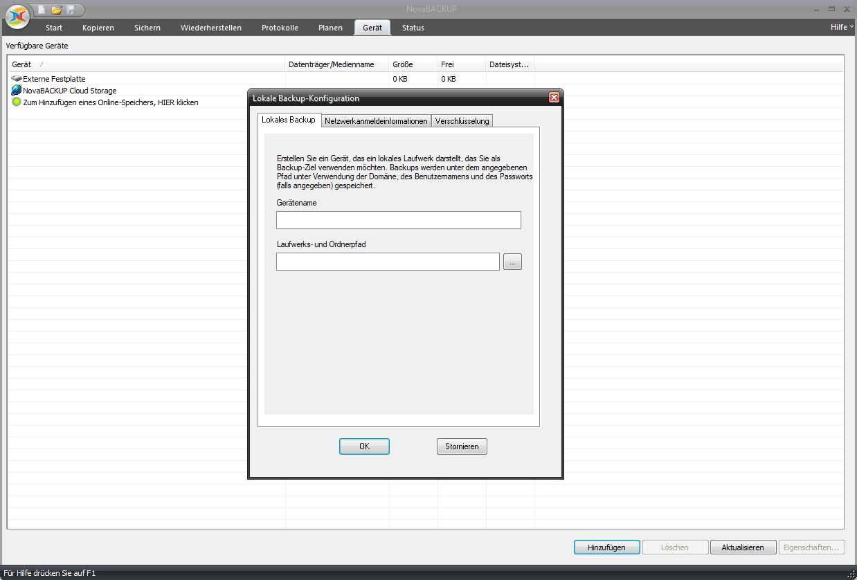Screen dimensions: 857x580
Task: Click the Externe Festplatte drive icon
Action: (x=17, y=79)
